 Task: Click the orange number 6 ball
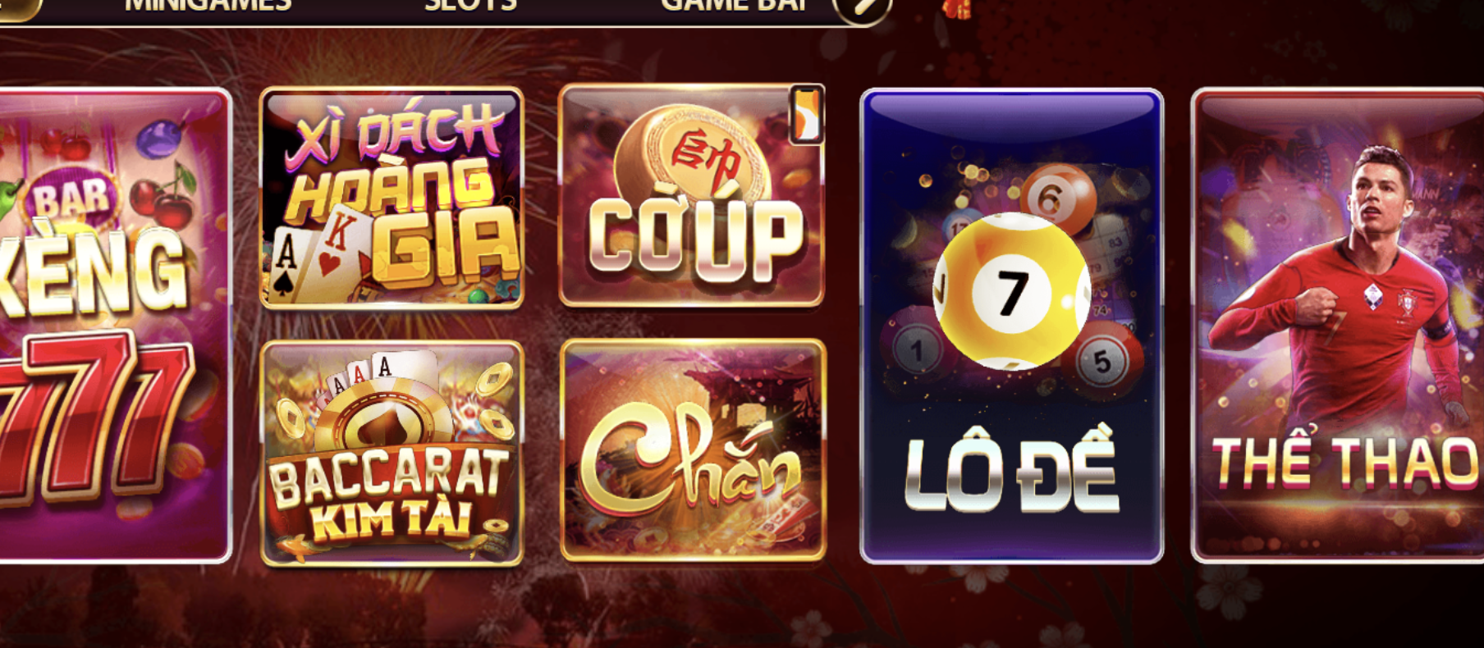(1058, 198)
